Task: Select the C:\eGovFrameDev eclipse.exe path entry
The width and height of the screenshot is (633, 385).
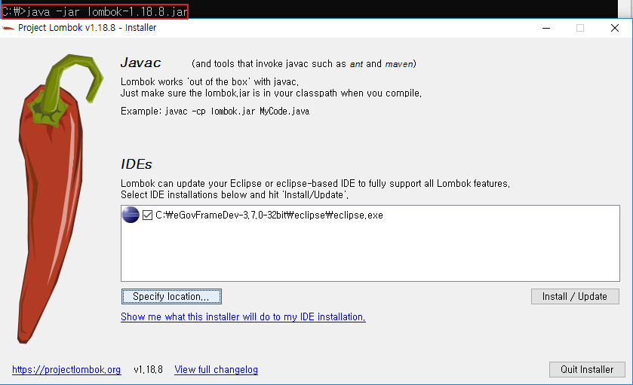Action: point(269,215)
